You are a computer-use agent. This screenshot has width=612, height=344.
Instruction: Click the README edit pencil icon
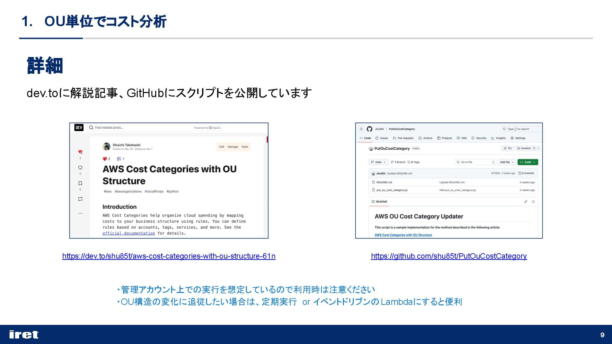tap(526, 202)
